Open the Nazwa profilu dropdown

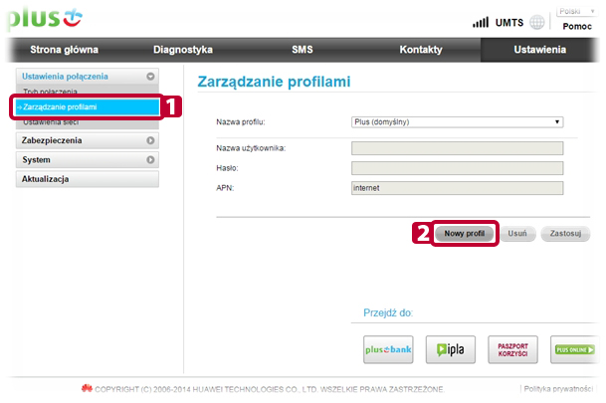(x=457, y=122)
